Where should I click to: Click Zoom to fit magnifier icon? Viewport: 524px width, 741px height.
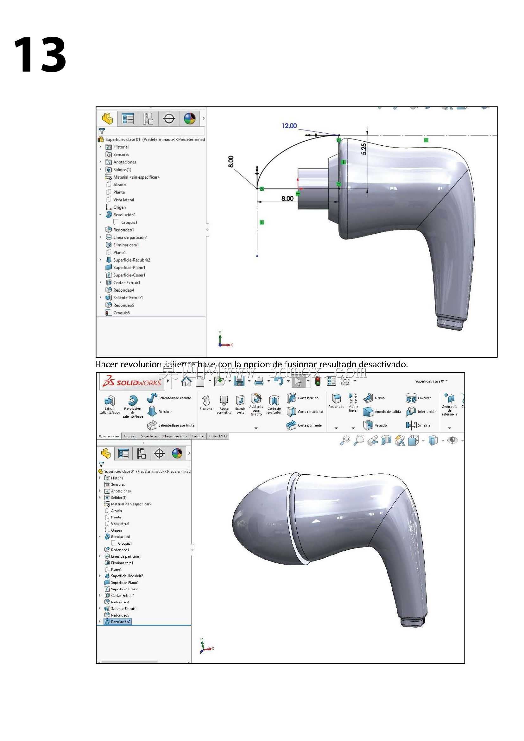(345, 440)
